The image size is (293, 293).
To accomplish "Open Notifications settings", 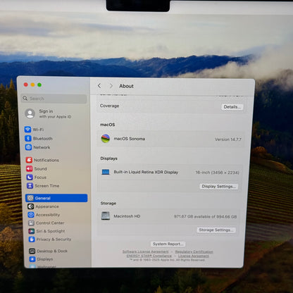I will pos(42,160).
